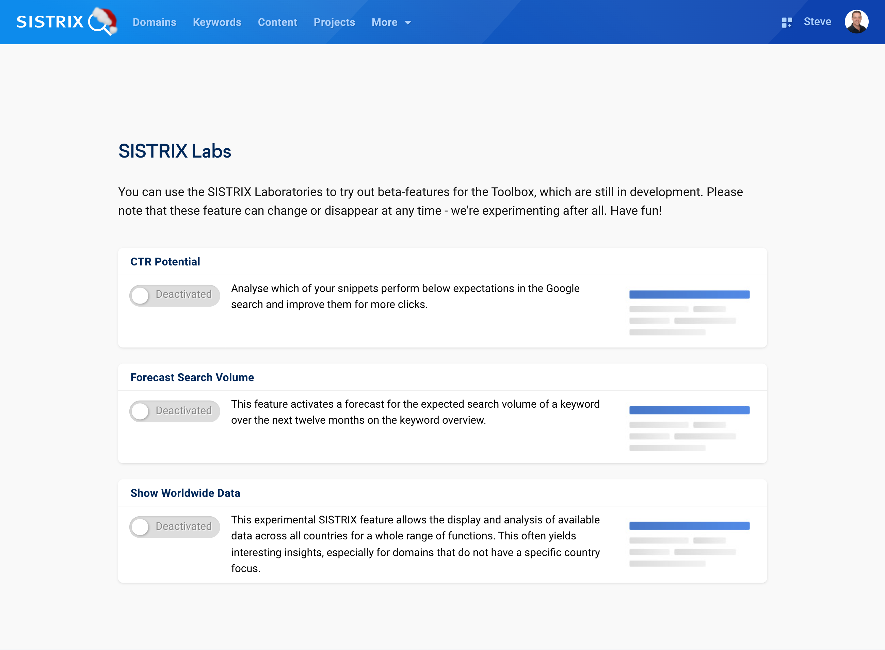
Task: Click the CTR Potential heading
Action: point(165,262)
